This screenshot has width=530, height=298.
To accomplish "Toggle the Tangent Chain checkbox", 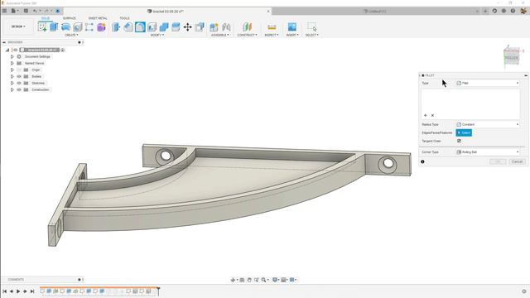I will coord(459,141).
